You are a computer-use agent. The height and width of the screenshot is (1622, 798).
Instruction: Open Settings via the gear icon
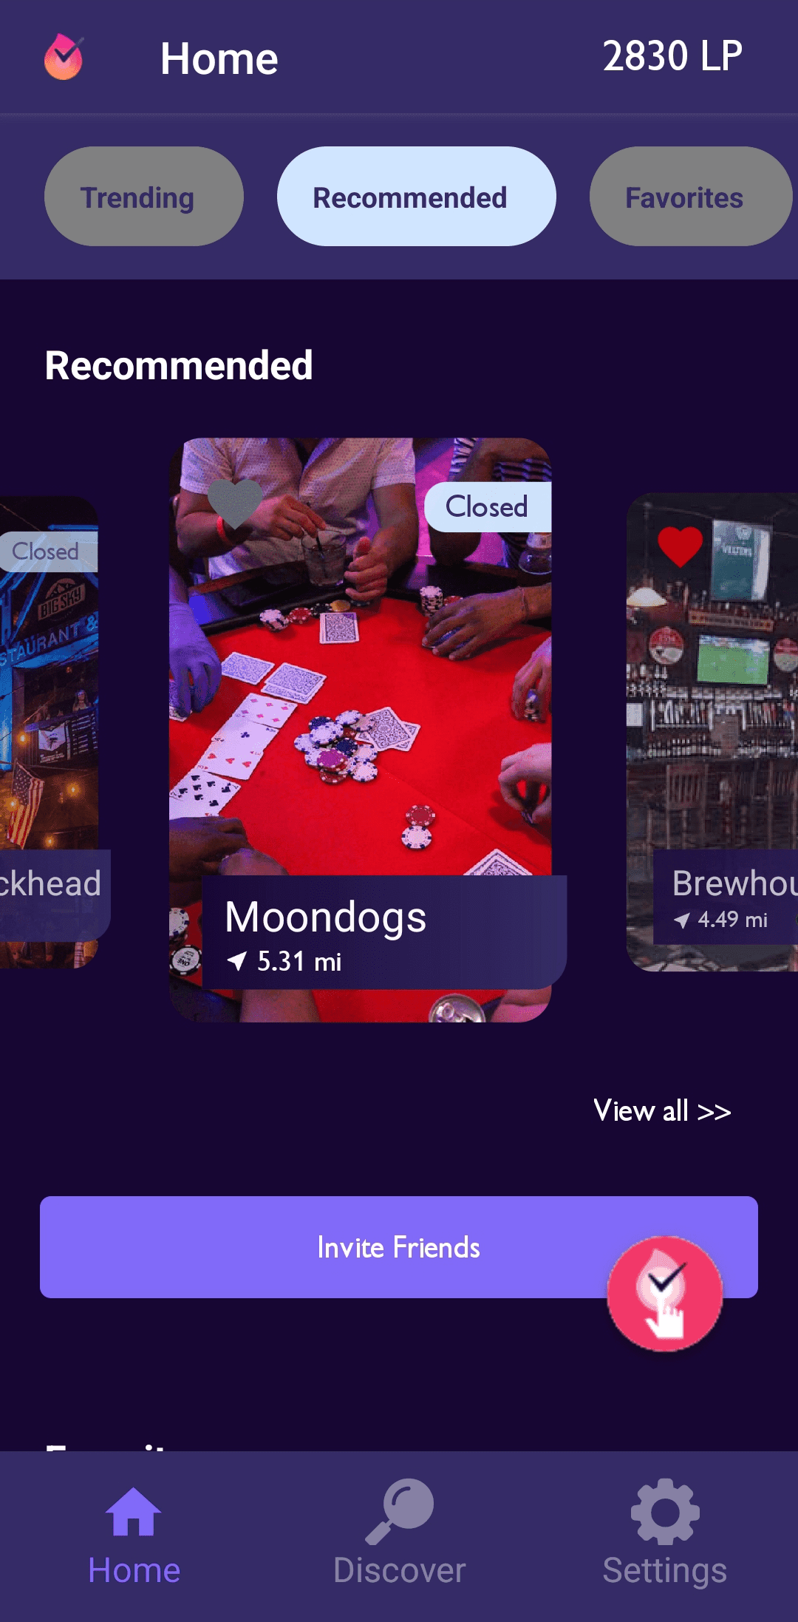[665, 1511]
